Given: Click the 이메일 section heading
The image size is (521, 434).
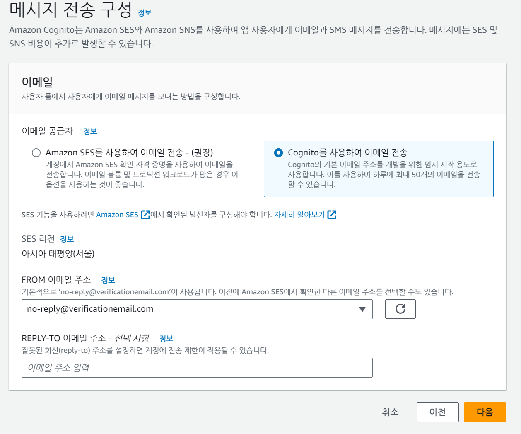Looking at the screenshot, I should pyautogui.click(x=37, y=82).
